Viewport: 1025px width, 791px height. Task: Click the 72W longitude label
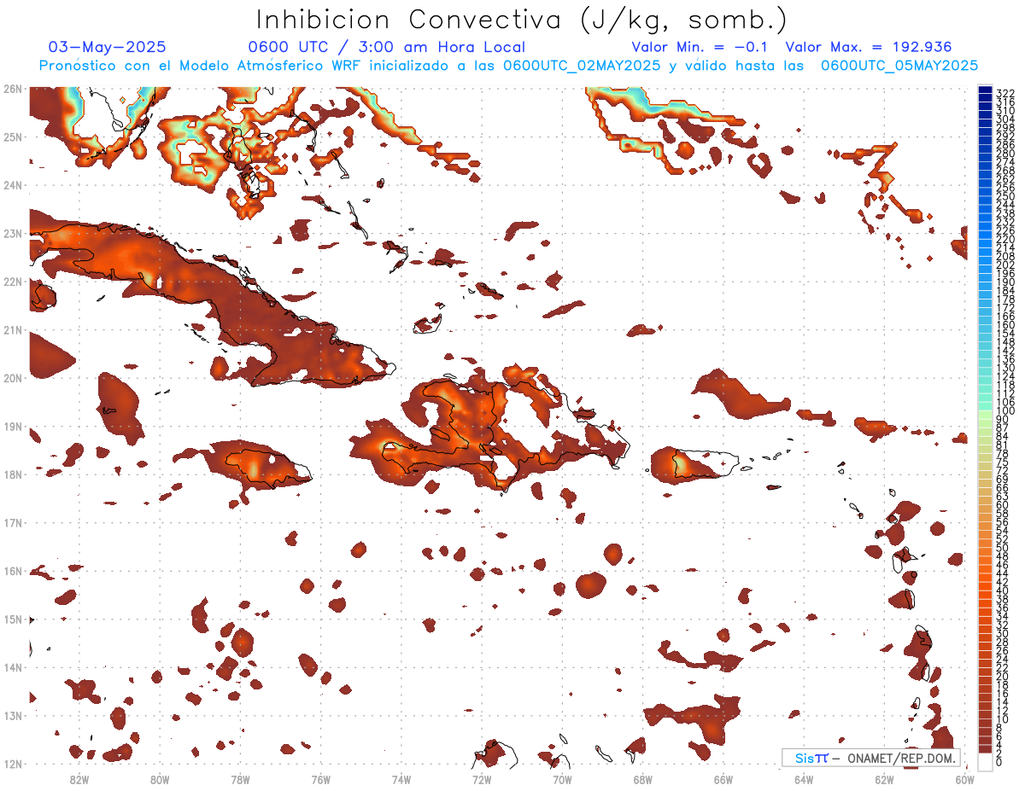coord(482,779)
